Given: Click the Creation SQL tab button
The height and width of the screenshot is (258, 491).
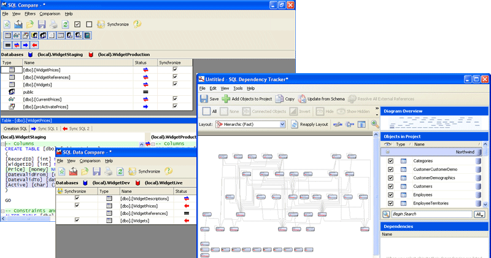Looking at the screenshot, I should (15, 128).
